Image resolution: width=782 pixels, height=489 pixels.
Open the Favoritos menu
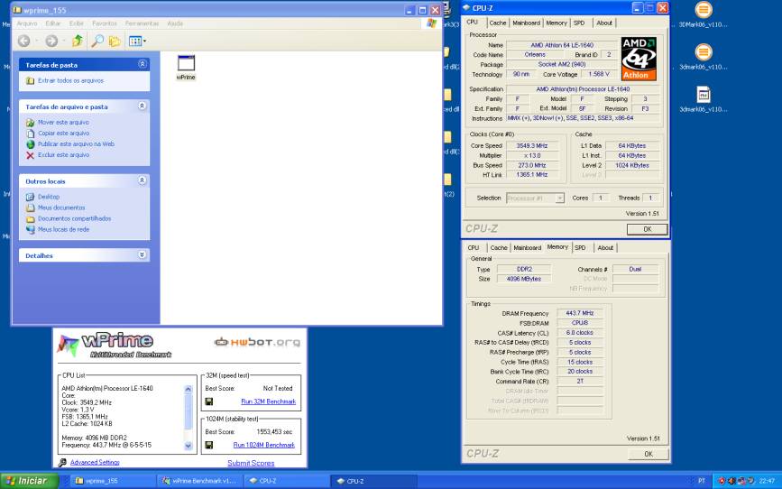(x=105, y=23)
